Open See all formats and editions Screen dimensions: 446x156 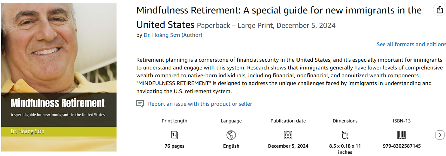point(411,44)
